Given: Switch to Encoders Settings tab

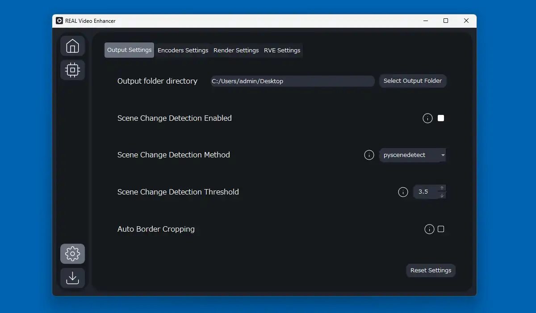Looking at the screenshot, I should [x=183, y=51].
